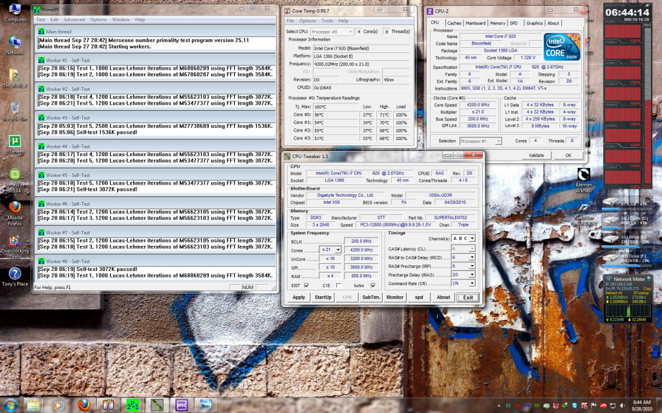Click the 3rd Drive (E:) gadget icon
The image size is (662, 413).
coord(610,239)
